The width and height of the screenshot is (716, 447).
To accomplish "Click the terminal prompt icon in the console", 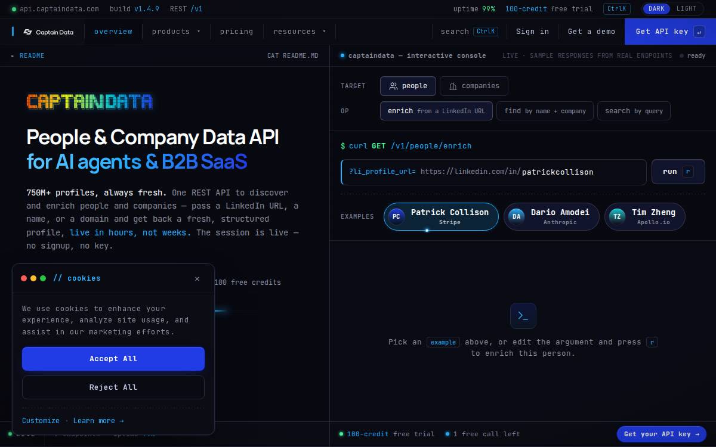I will tap(523, 316).
